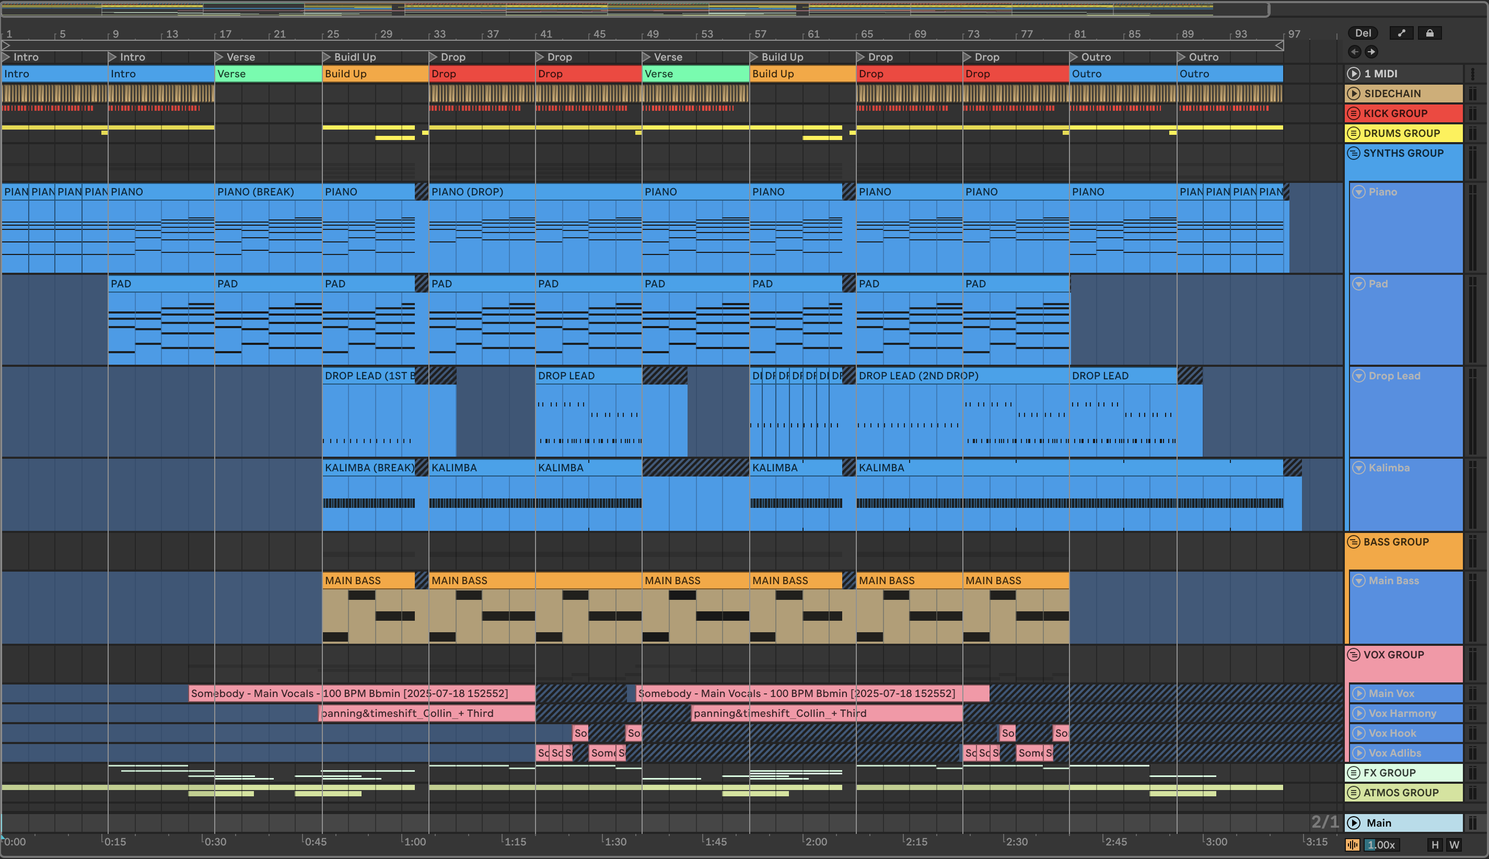The width and height of the screenshot is (1489, 859).
Task: Toggle the H optimize height button
Action: click(1435, 845)
